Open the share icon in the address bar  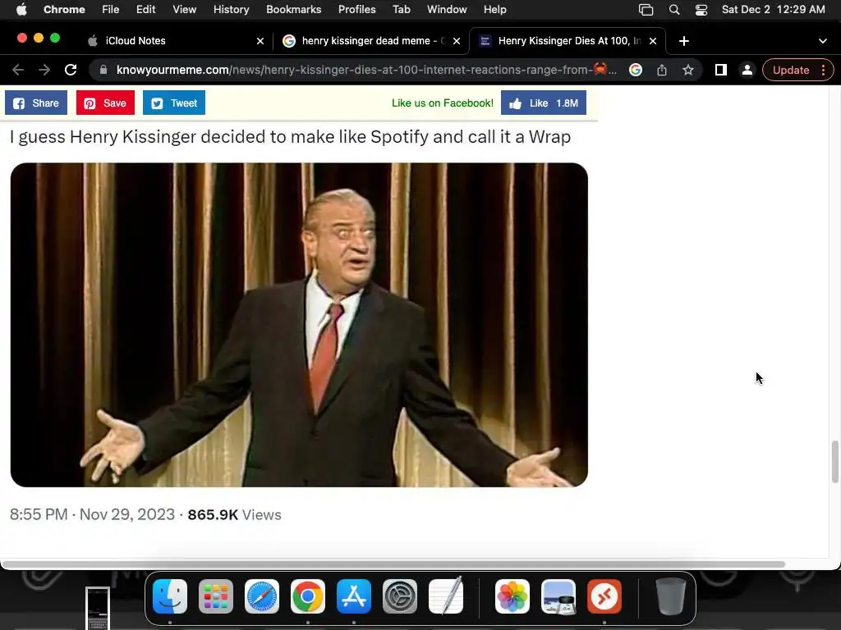pos(662,70)
